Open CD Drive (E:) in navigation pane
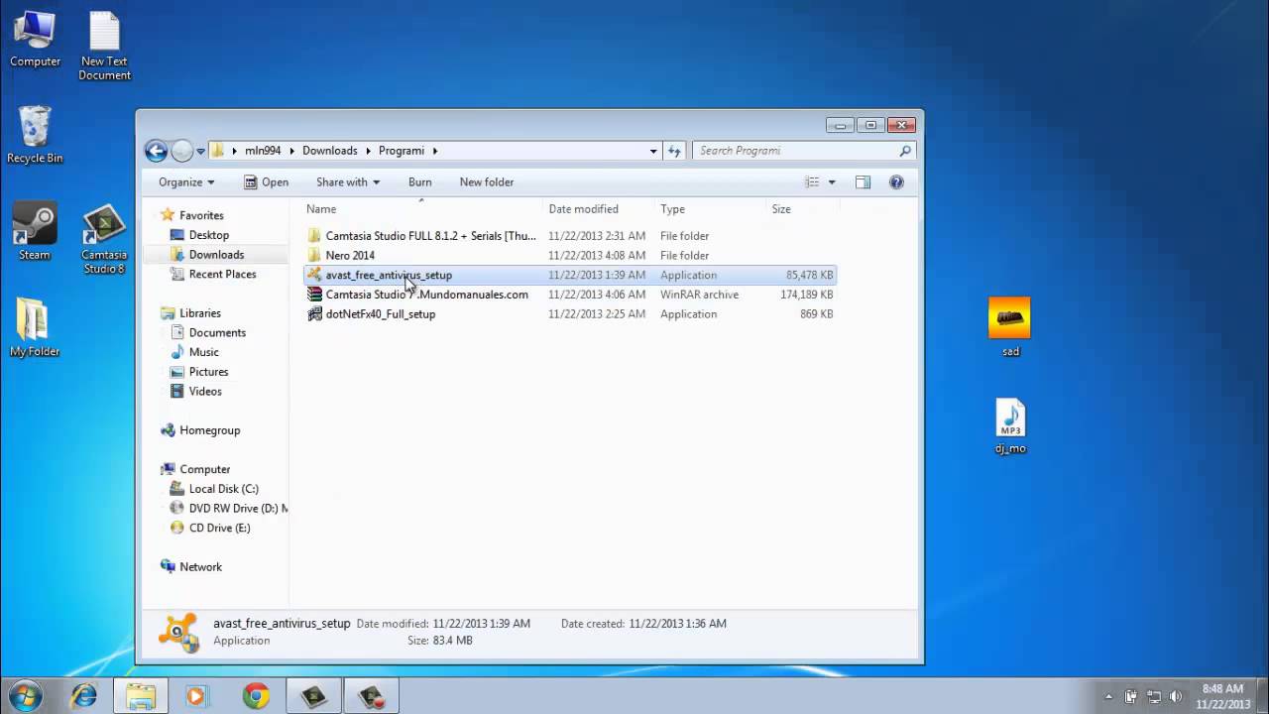Viewport: 1269px width, 714px height. click(x=219, y=528)
